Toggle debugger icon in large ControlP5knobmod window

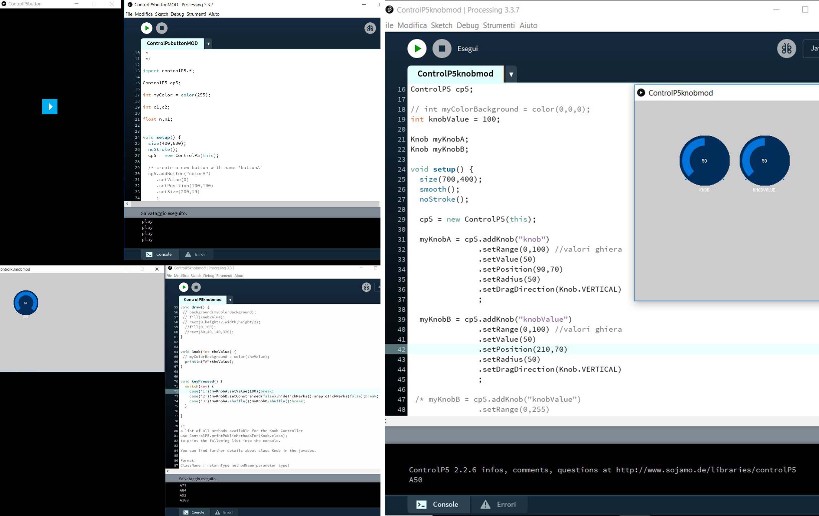click(x=786, y=49)
